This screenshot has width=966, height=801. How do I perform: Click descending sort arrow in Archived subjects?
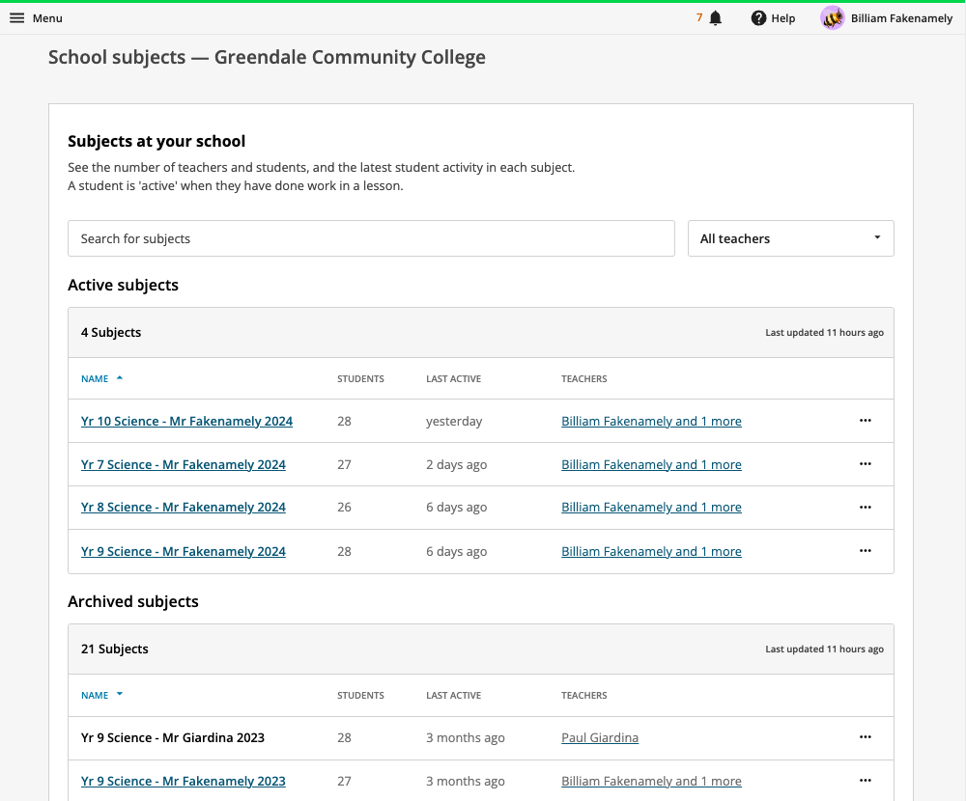click(120, 694)
